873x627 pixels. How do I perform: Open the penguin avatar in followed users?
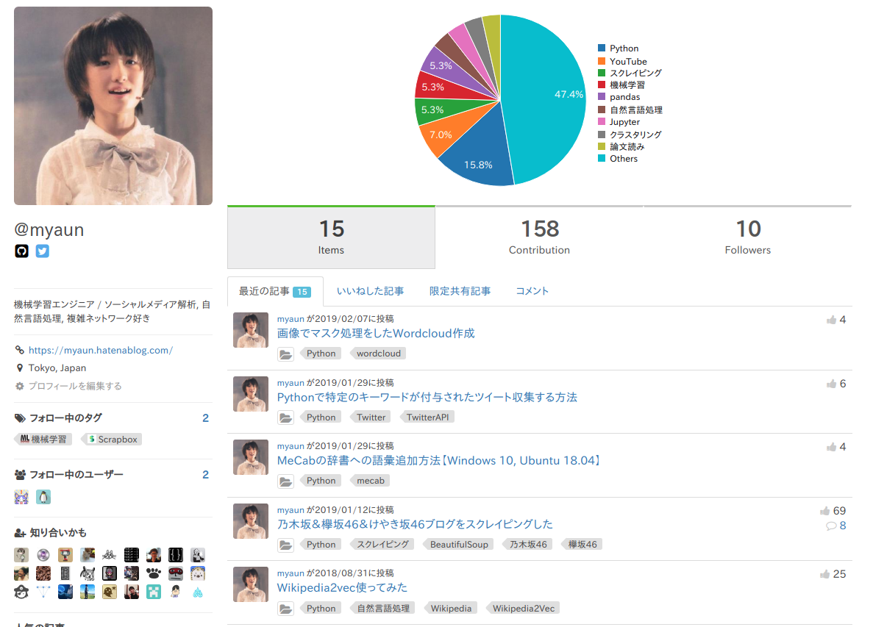(43, 497)
